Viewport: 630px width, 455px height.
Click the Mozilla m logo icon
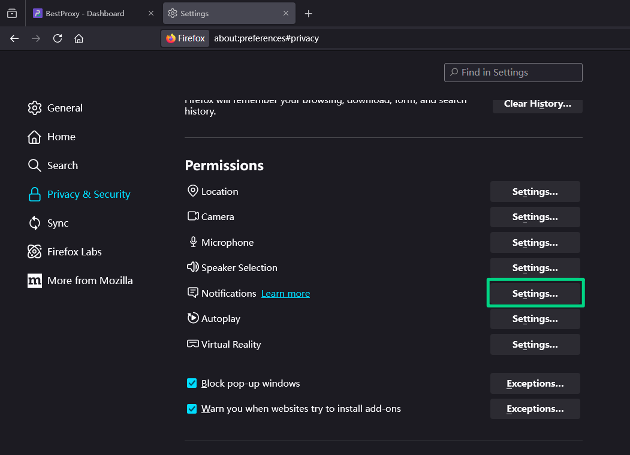tap(35, 281)
